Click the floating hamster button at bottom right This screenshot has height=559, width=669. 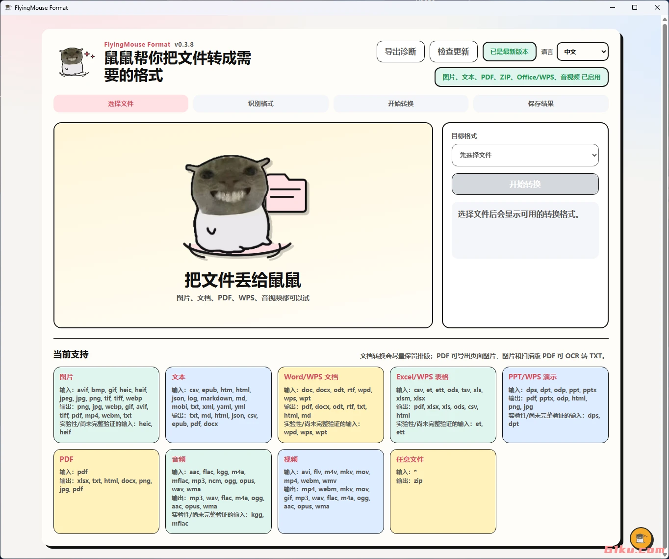641,538
